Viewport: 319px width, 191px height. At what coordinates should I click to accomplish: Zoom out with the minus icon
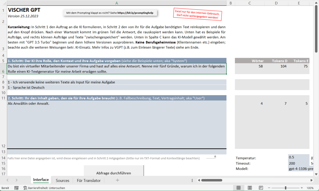coord(269,188)
